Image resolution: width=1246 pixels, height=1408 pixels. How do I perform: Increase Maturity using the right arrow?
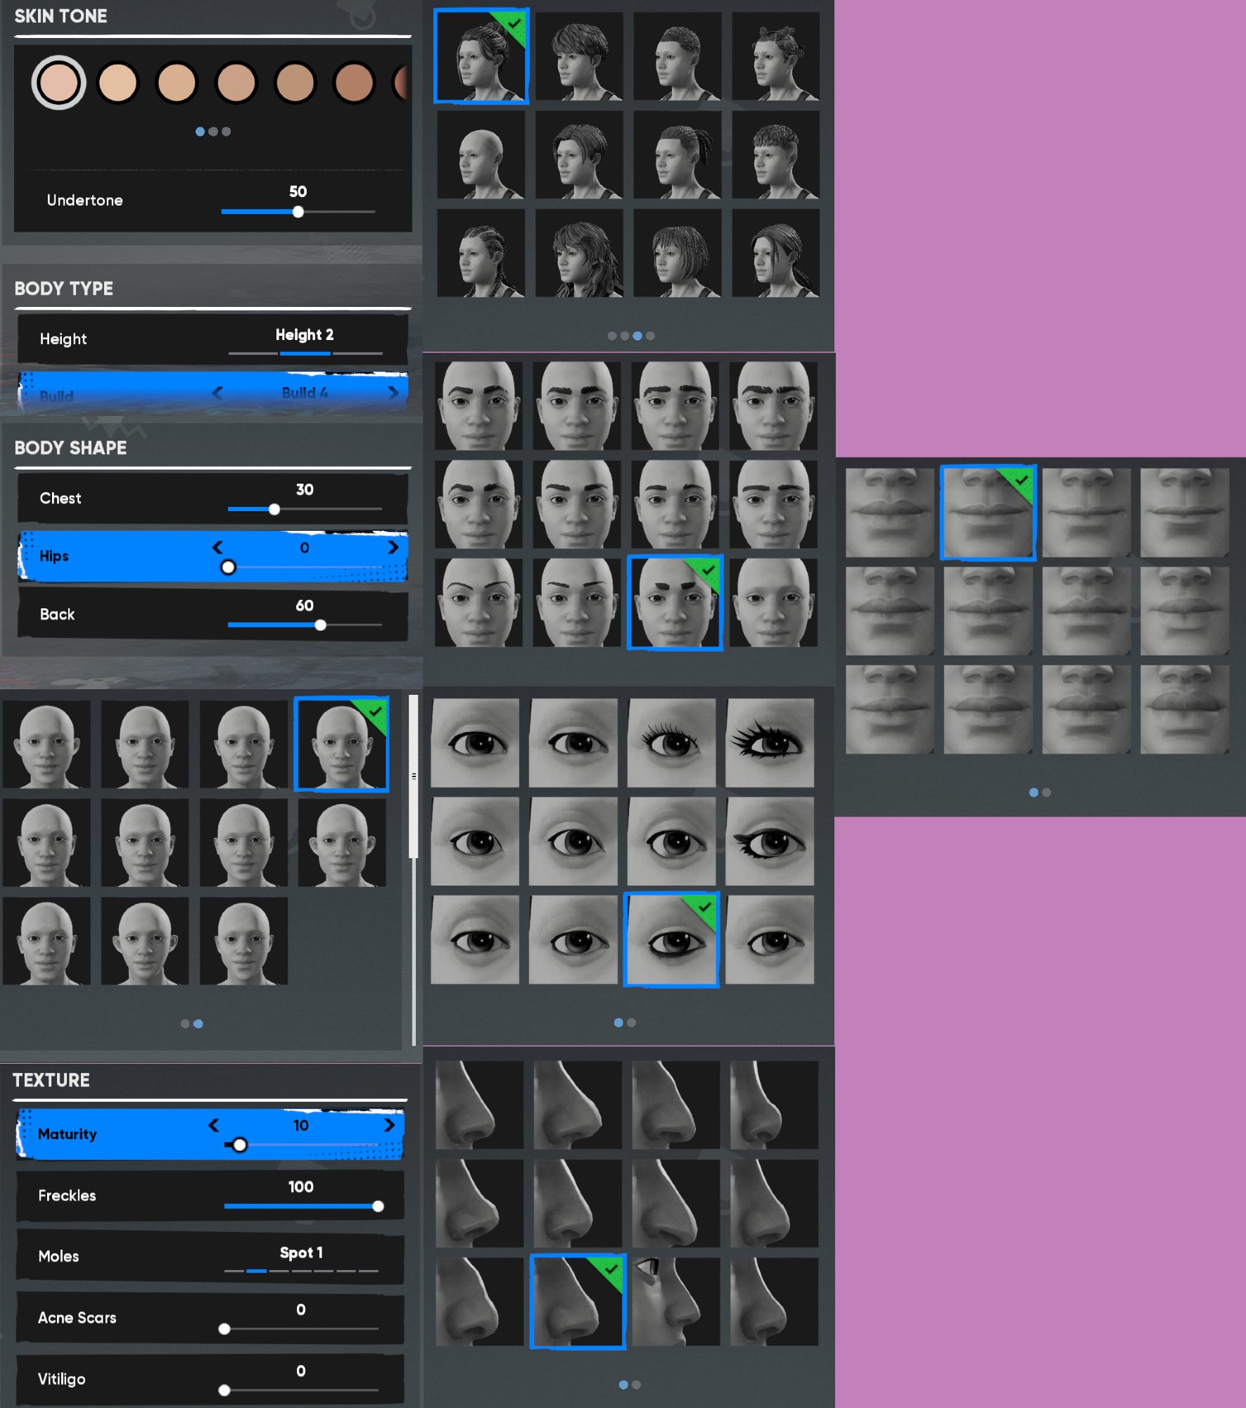(389, 1126)
